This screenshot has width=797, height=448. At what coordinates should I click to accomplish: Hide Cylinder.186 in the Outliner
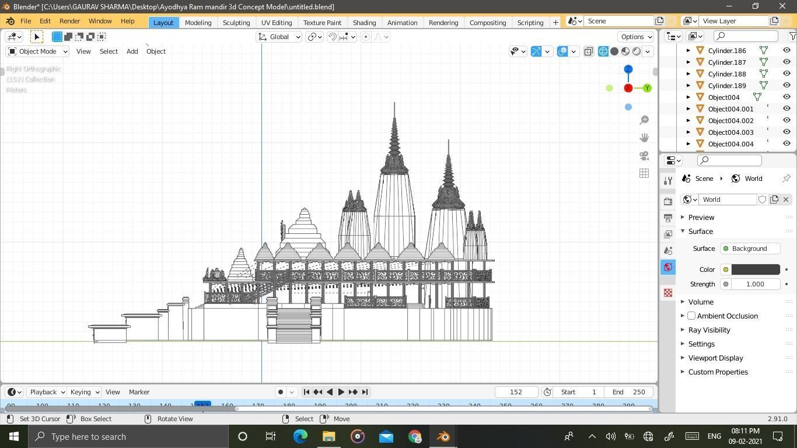(786, 51)
